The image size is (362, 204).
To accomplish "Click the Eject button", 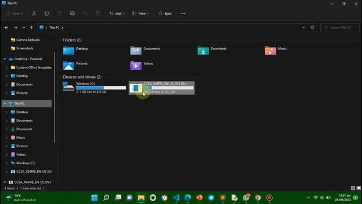I will coord(165,14).
